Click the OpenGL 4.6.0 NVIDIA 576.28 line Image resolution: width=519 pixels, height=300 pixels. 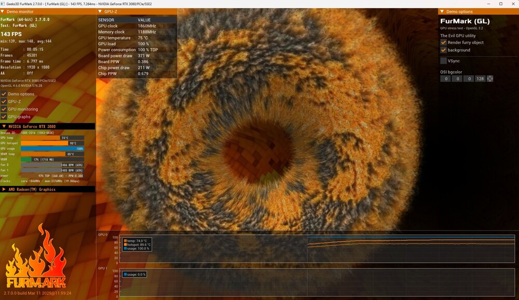(x=21, y=86)
